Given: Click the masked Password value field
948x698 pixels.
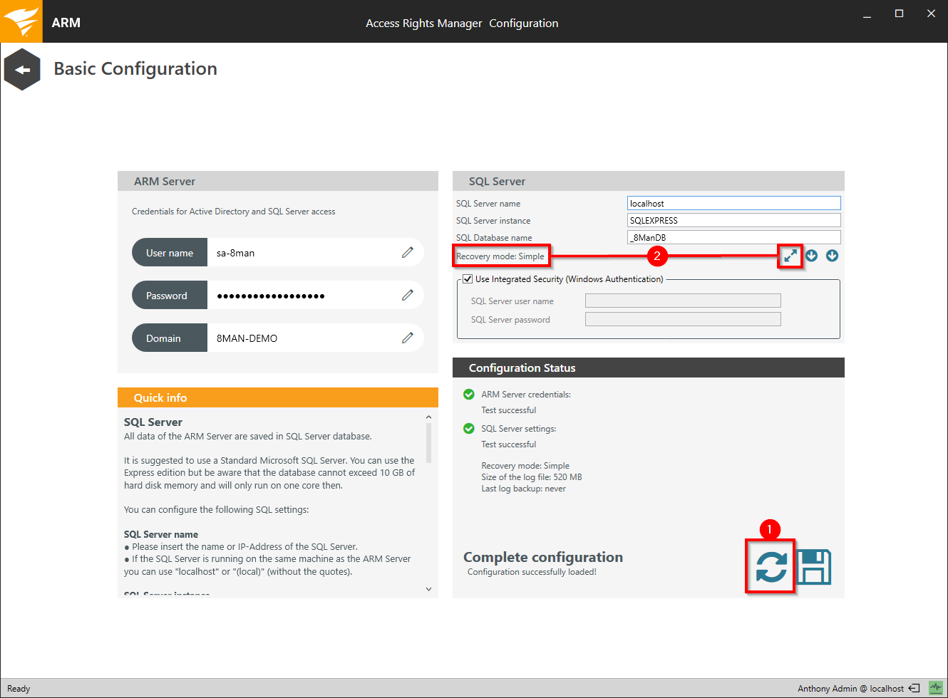Looking at the screenshot, I should click(271, 296).
